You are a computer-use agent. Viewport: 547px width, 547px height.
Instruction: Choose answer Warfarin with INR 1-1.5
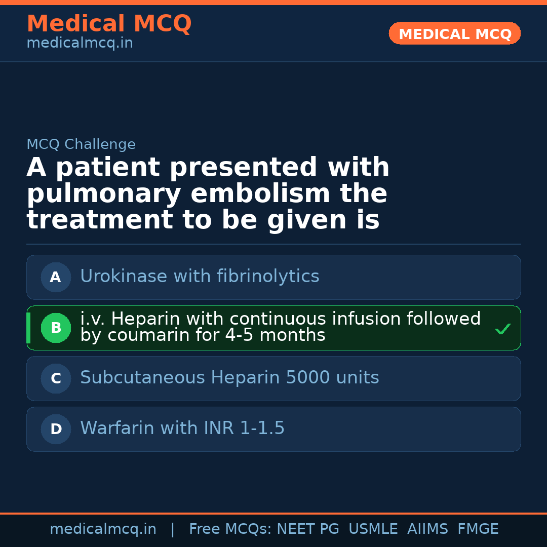click(182, 428)
